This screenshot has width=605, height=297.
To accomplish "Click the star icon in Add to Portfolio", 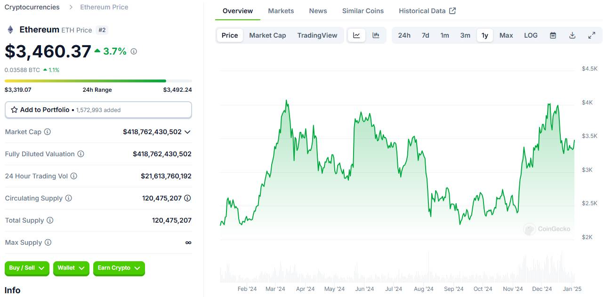I will tap(14, 110).
